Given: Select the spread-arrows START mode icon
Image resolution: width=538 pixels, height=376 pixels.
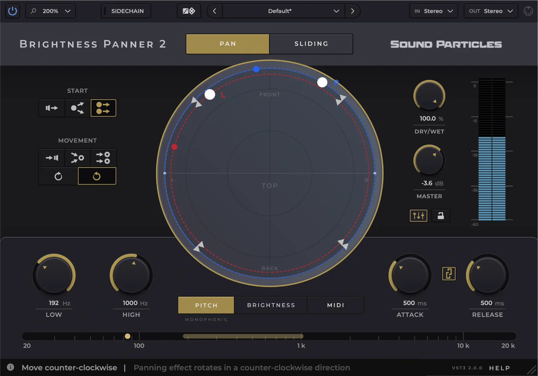Looking at the screenshot, I should pos(77,108).
